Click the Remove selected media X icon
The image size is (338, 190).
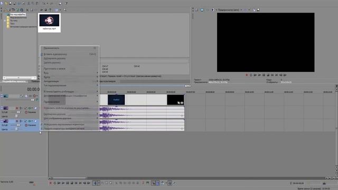(27, 10)
